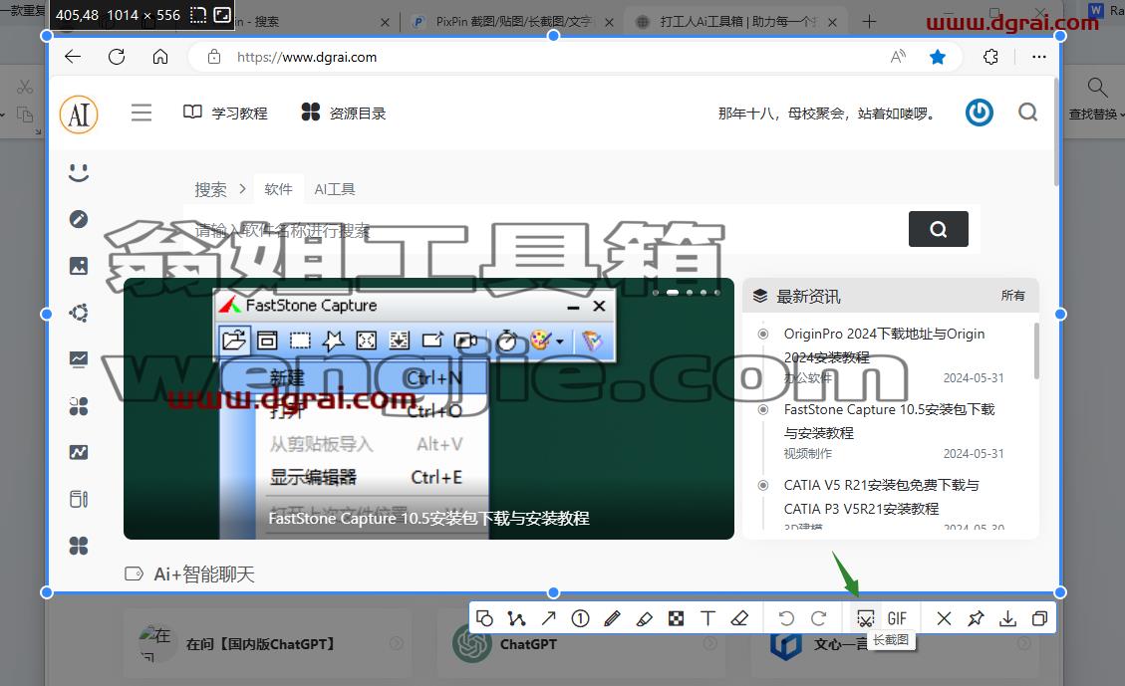Select the mosaic blur tool
1125x686 pixels.
point(676,618)
